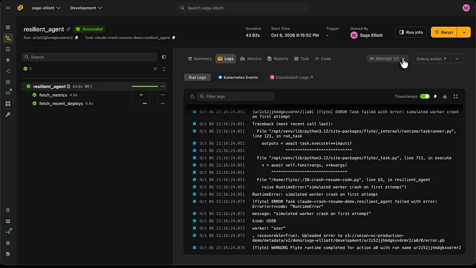Open the Attempt 1/2 dropdown
The width and height of the screenshot is (476, 268).
387,59
